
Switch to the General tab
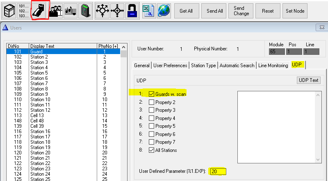141,66
